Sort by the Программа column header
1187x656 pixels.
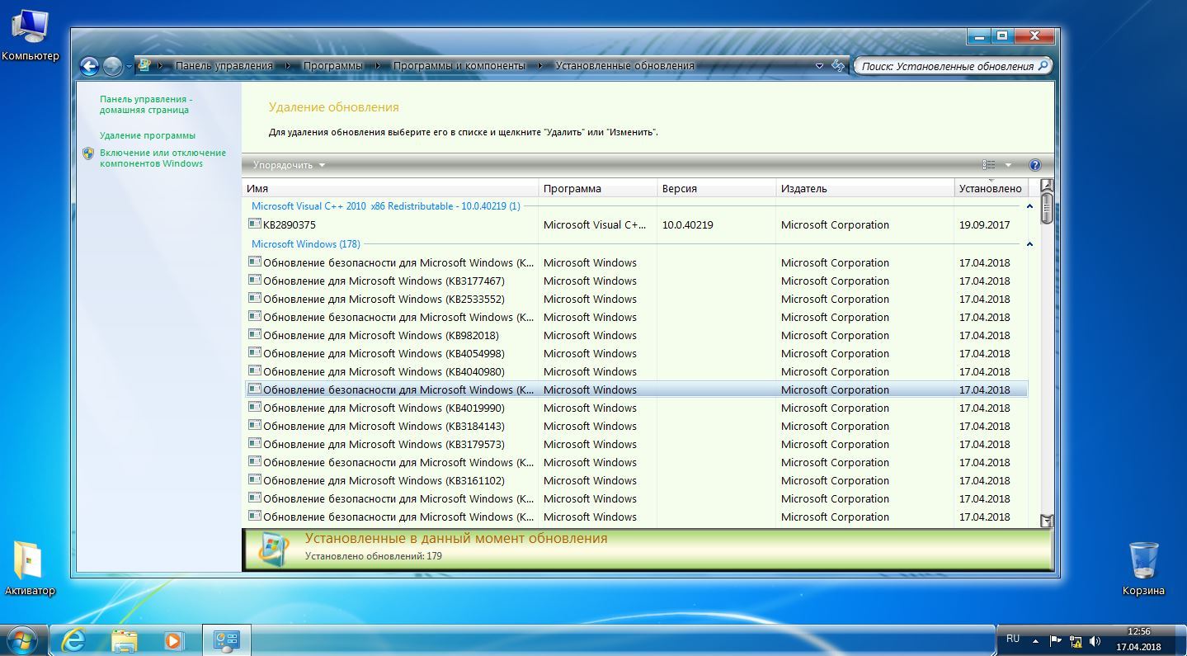[x=597, y=188]
